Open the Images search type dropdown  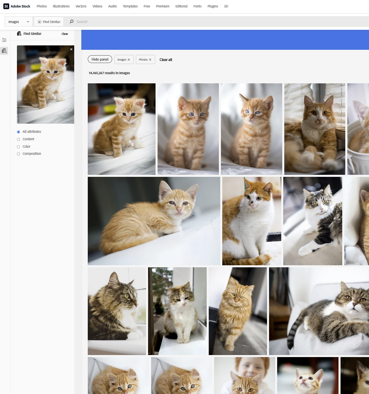click(x=18, y=21)
